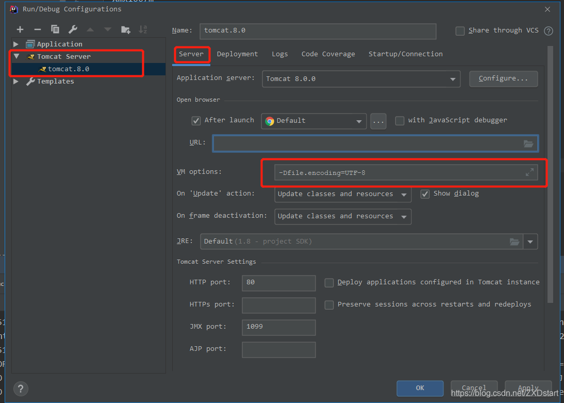The width and height of the screenshot is (564, 403).
Task: Click the Application category icon
Action: (30, 44)
